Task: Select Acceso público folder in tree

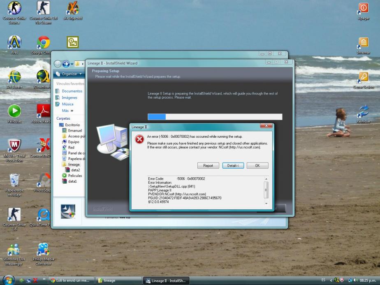Action: coord(74,136)
